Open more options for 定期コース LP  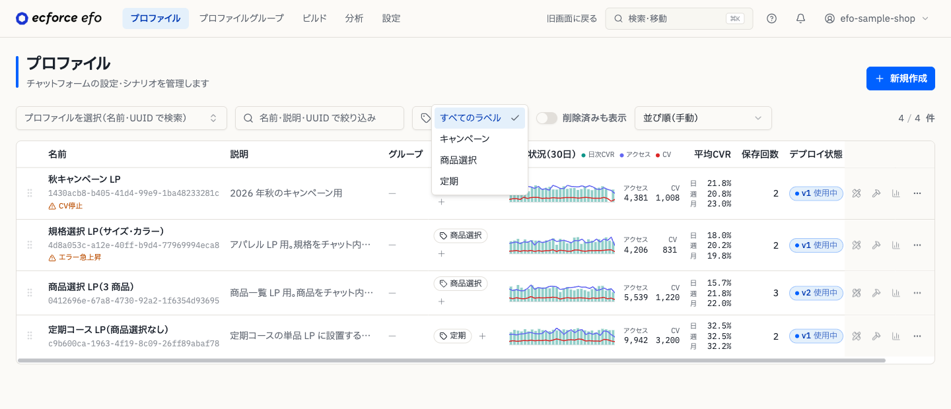917,336
